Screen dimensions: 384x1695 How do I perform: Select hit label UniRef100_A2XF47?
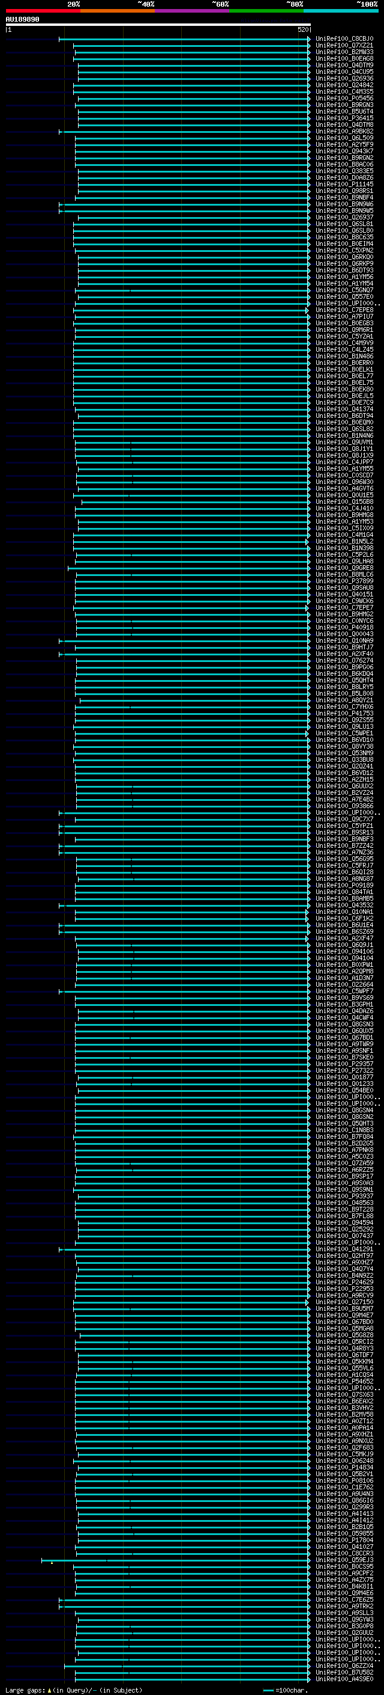(x=344, y=939)
